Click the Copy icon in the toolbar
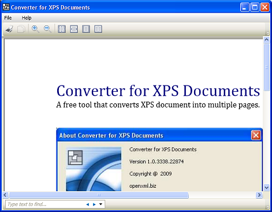This screenshot has height=212, width=272. click(21, 29)
